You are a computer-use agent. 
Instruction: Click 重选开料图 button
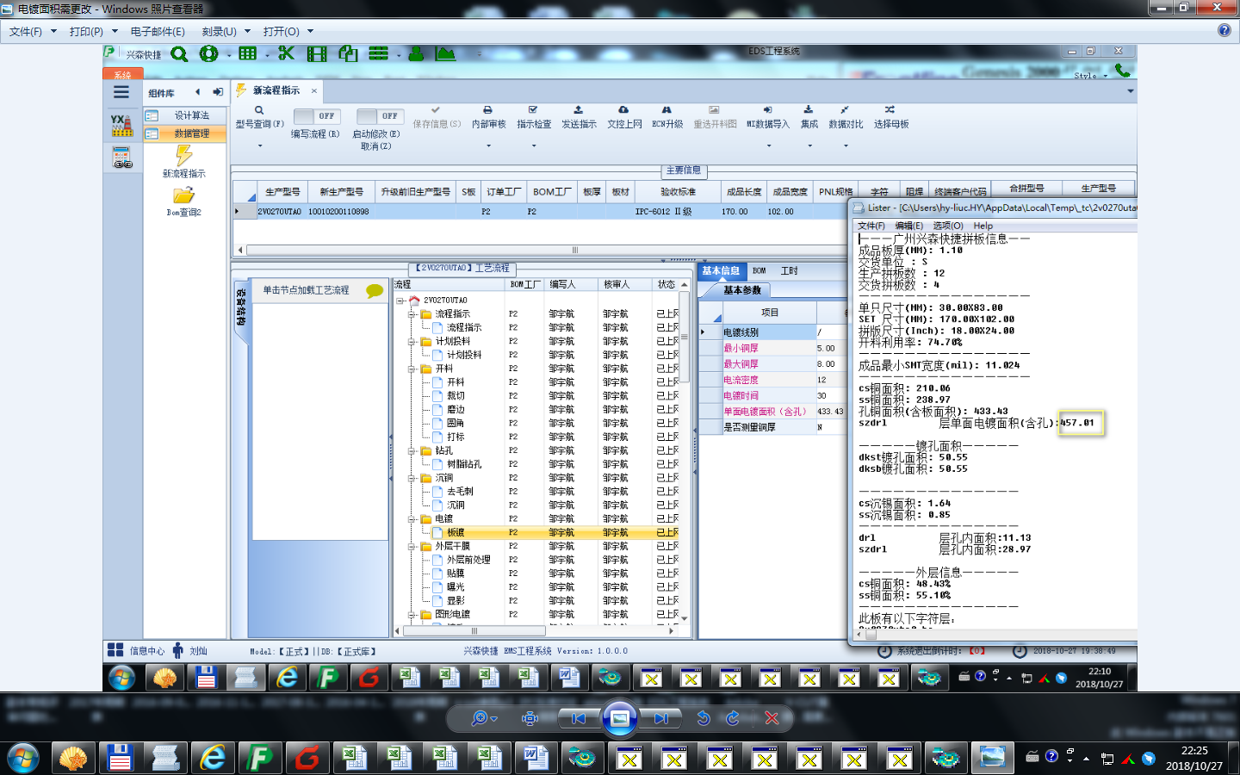(715, 117)
